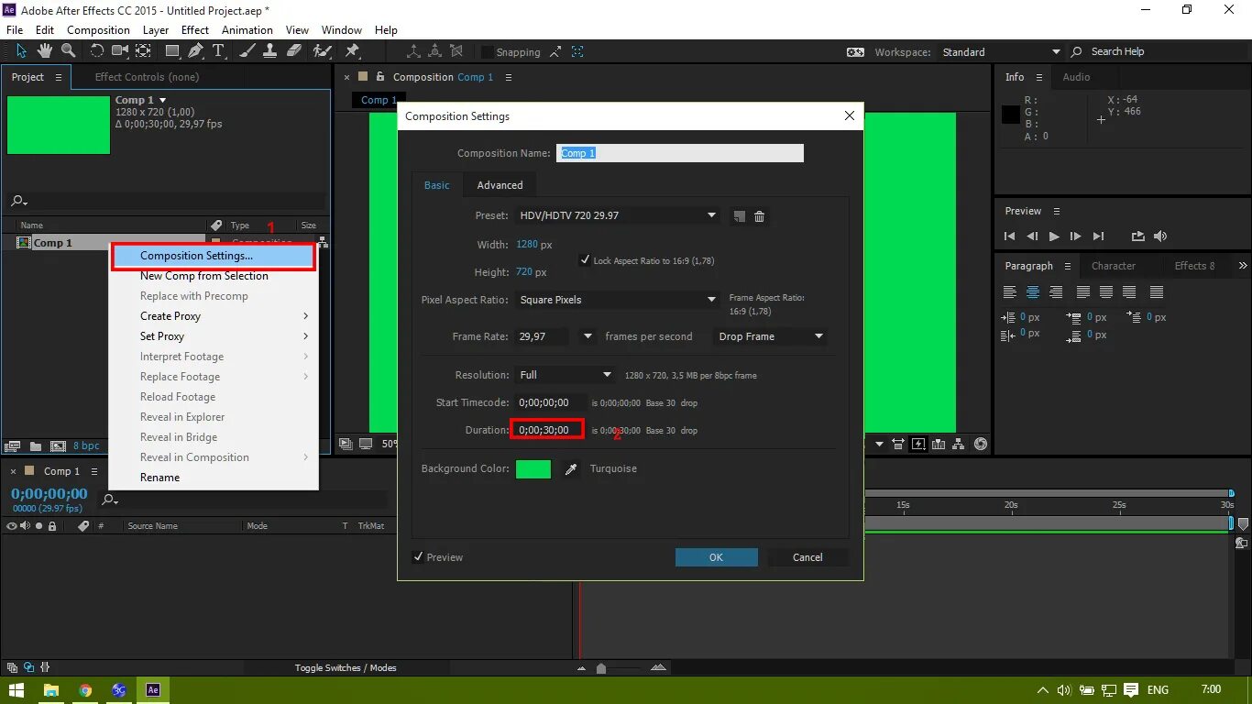The height and width of the screenshot is (704, 1252).
Task: Click the brace icon at timeline bottom
Action: (x=46, y=667)
